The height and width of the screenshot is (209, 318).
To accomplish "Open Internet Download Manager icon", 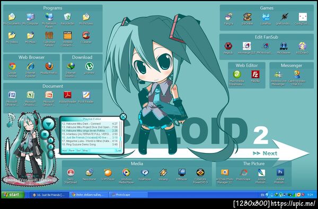I will pyautogui.click(x=70, y=66).
